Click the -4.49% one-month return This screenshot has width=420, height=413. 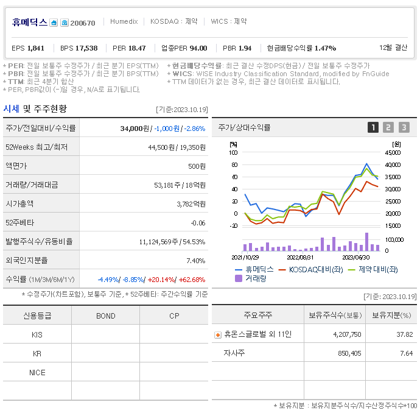point(108,280)
